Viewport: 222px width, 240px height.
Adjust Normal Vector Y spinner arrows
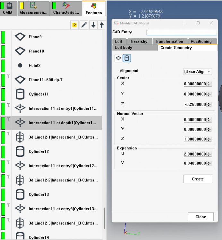(209, 130)
